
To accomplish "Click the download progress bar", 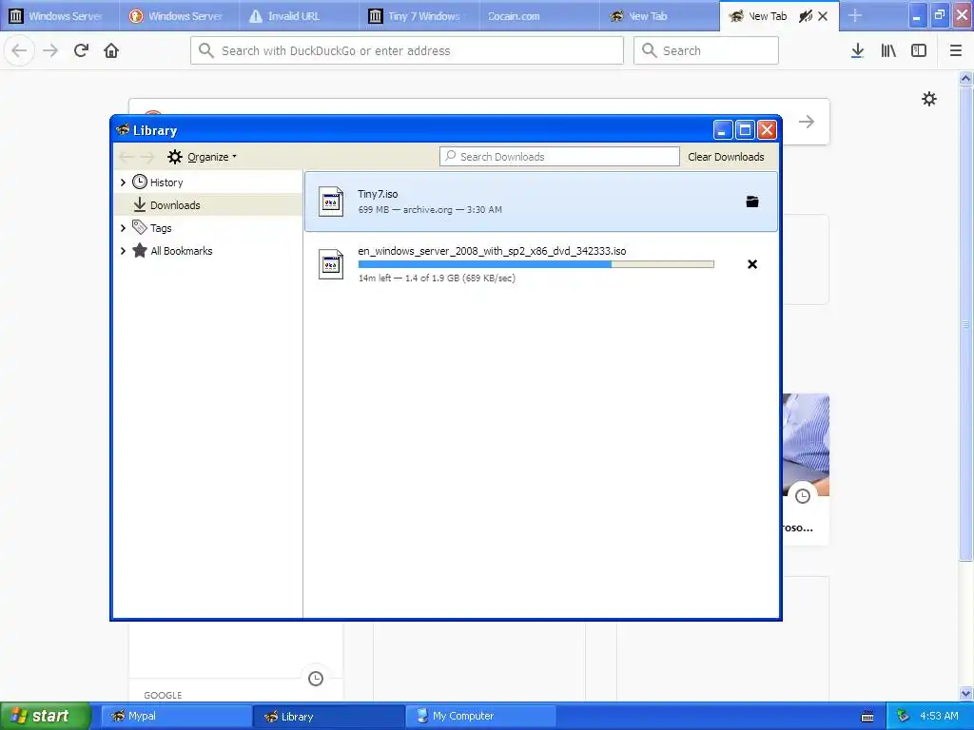I will coord(536,264).
